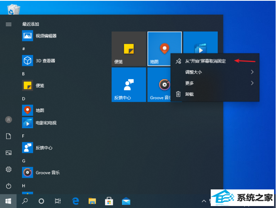The image size is (276, 208).
Task: Click the G letter group header
Action: pyautogui.click(x=24, y=161)
